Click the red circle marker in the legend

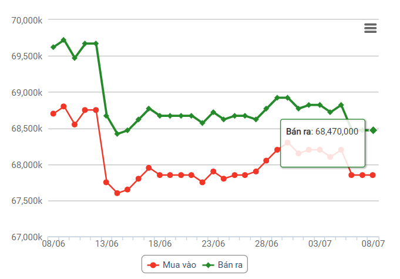153,265
